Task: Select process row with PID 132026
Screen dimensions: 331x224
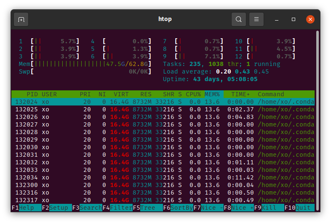Action: [x=163, y=117]
